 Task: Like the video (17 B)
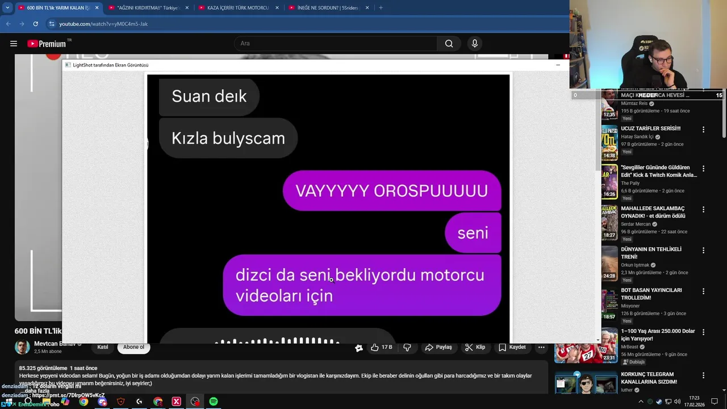(x=382, y=347)
